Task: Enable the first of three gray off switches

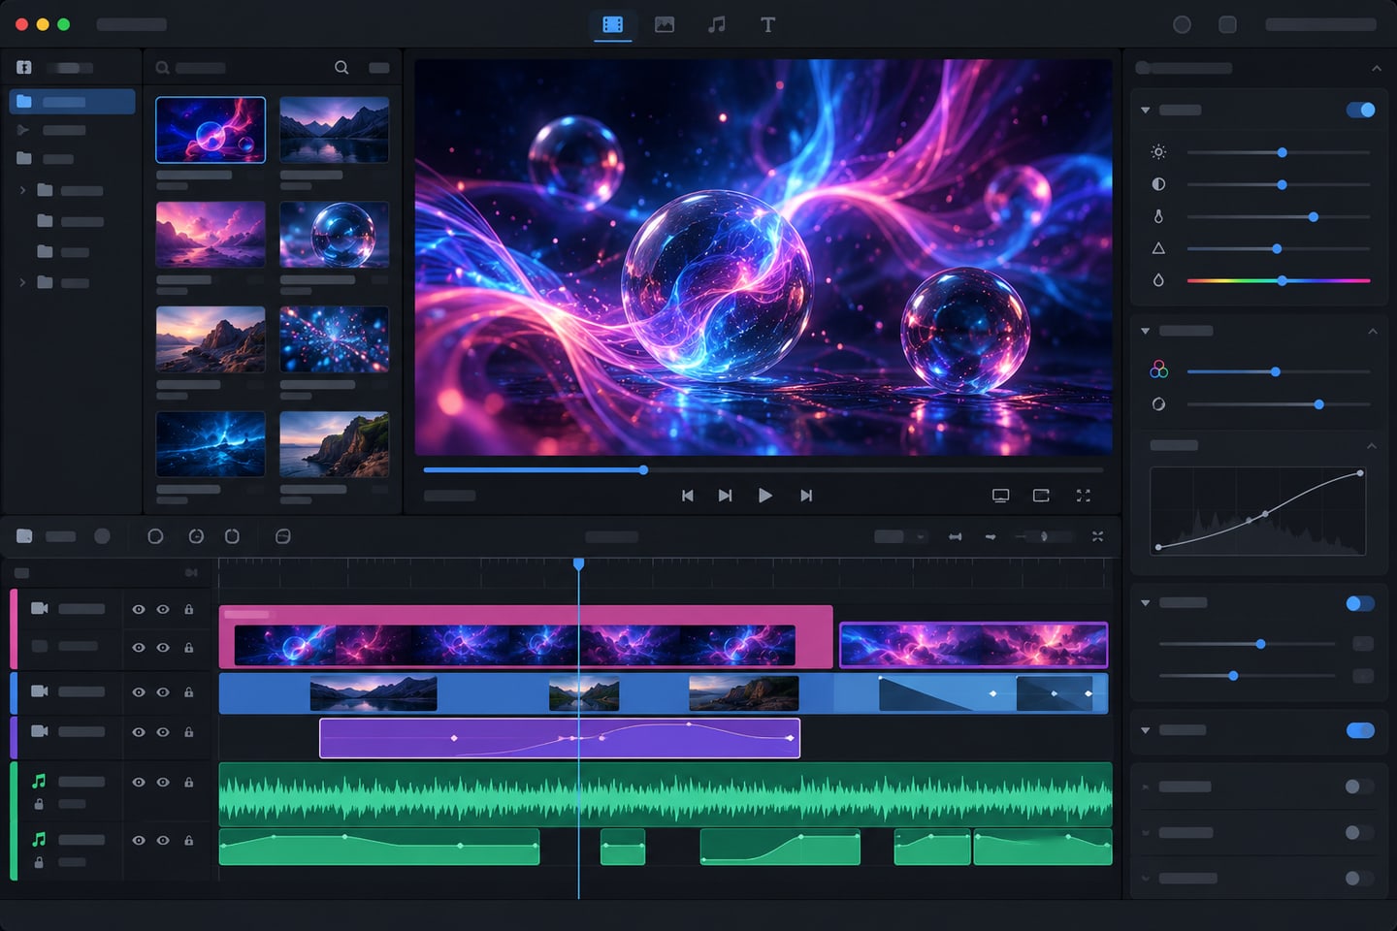Action: (1359, 787)
